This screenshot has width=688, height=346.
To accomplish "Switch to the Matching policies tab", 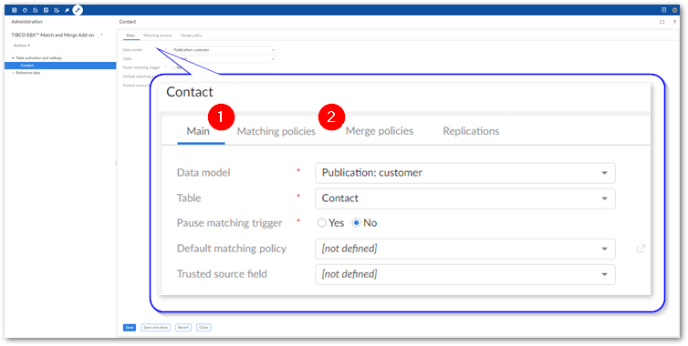I will point(276,131).
